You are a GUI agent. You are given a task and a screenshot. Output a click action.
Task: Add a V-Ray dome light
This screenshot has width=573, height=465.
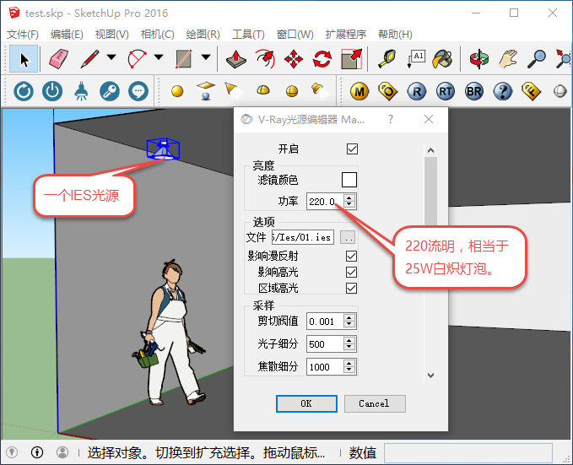pyautogui.click(x=263, y=90)
